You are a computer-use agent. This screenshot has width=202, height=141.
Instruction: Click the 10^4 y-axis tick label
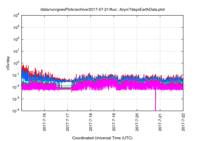tap(16, 15)
